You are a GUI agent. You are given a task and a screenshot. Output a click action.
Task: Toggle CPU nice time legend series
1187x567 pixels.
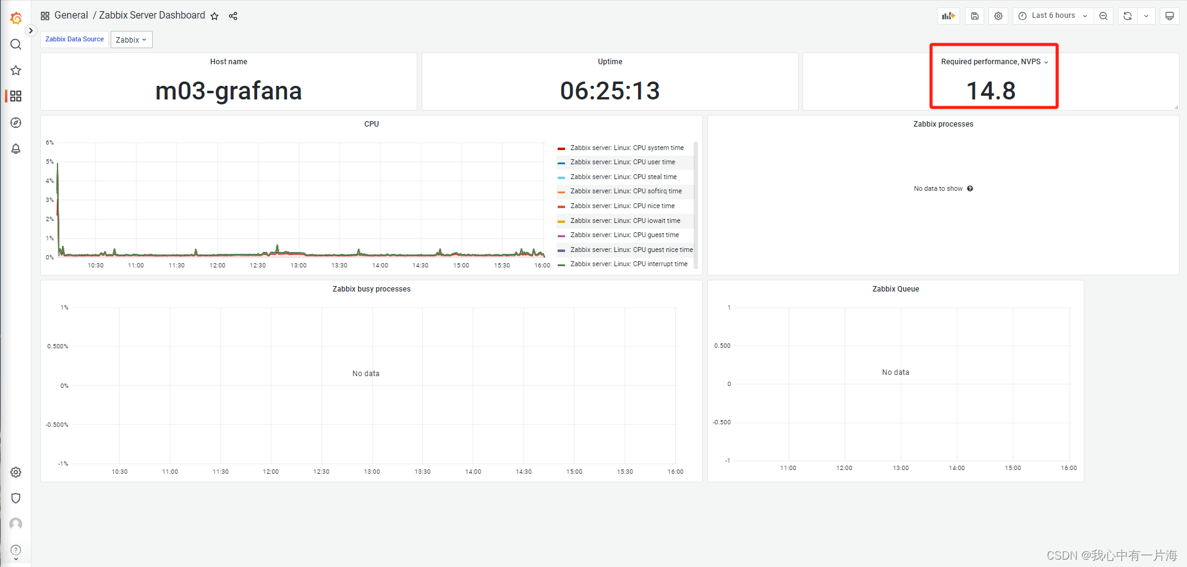click(x=623, y=206)
